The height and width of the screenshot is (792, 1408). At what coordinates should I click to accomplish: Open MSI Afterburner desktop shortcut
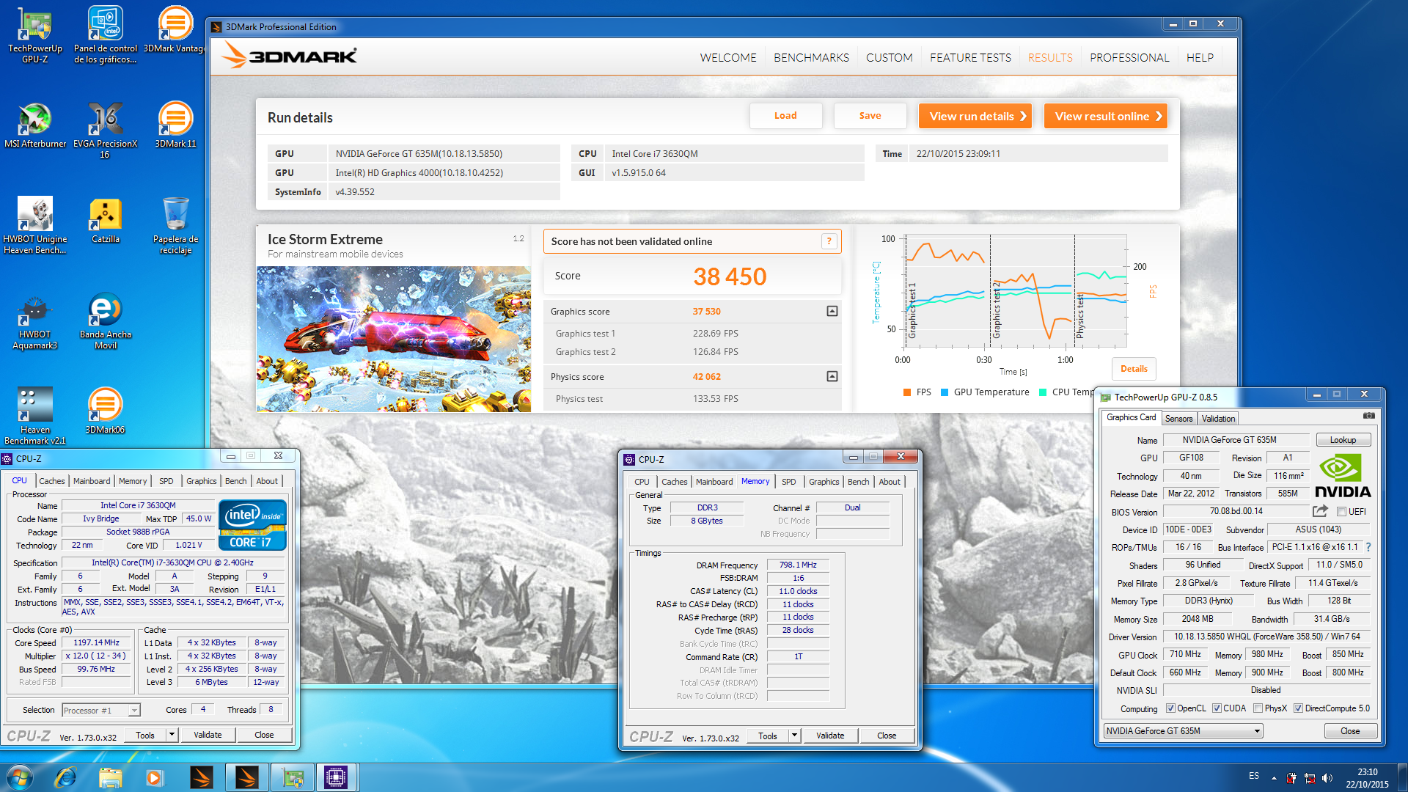click(x=34, y=125)
